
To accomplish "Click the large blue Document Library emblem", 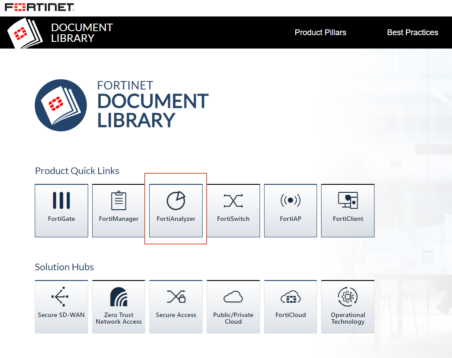I will (61, 105).
